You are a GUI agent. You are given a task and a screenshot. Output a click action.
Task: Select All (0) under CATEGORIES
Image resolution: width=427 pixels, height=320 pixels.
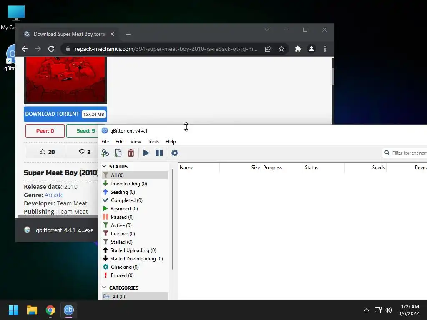tap(135, 296)
